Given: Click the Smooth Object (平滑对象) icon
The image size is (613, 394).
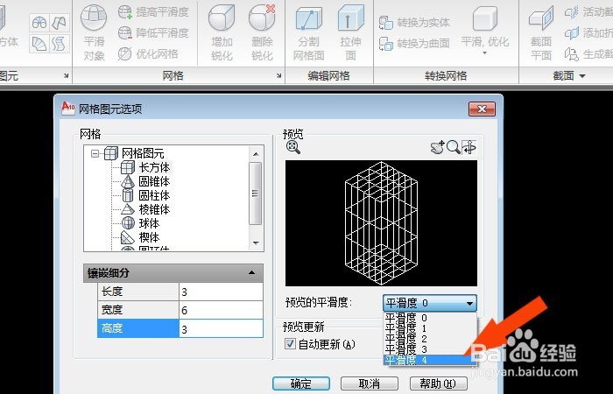Looking at the screenshot, I should tap(94, 18).
